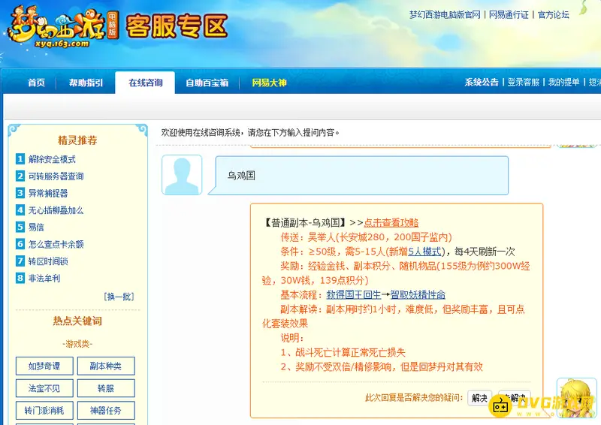The width and height of the screenshot is (601, 425).
Task: Select recommendation 2 可转服务器查询
Action: click(x=56, y=176)
